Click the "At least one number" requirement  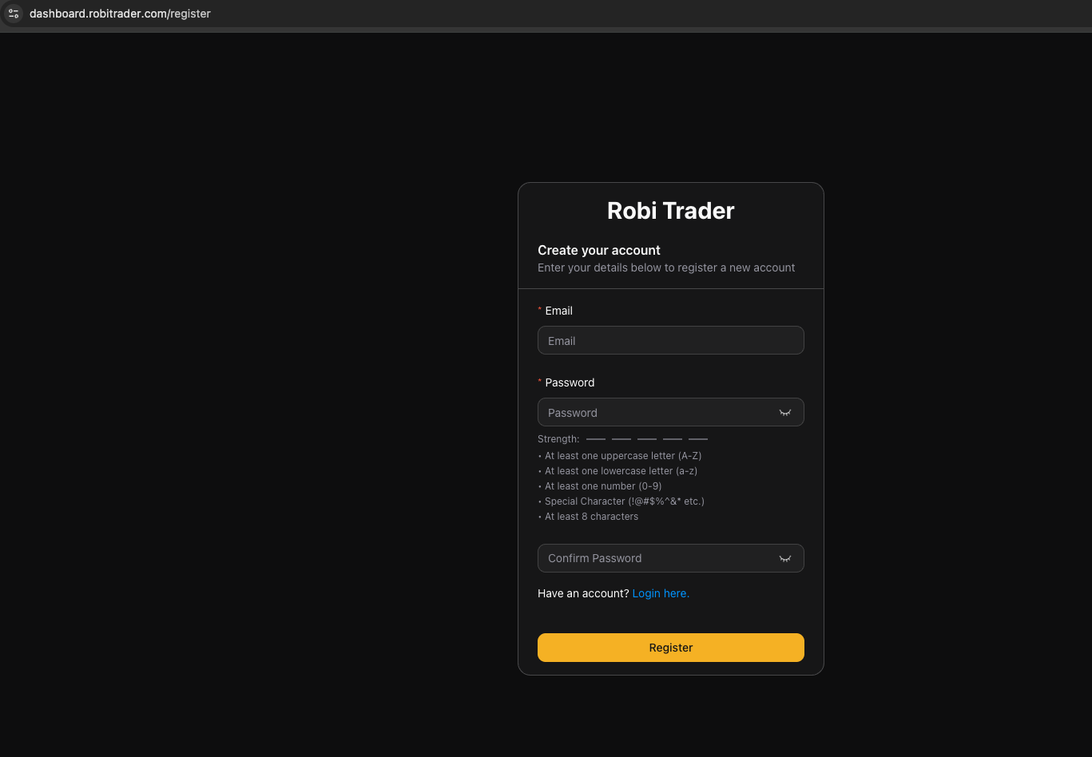[602, 486]
